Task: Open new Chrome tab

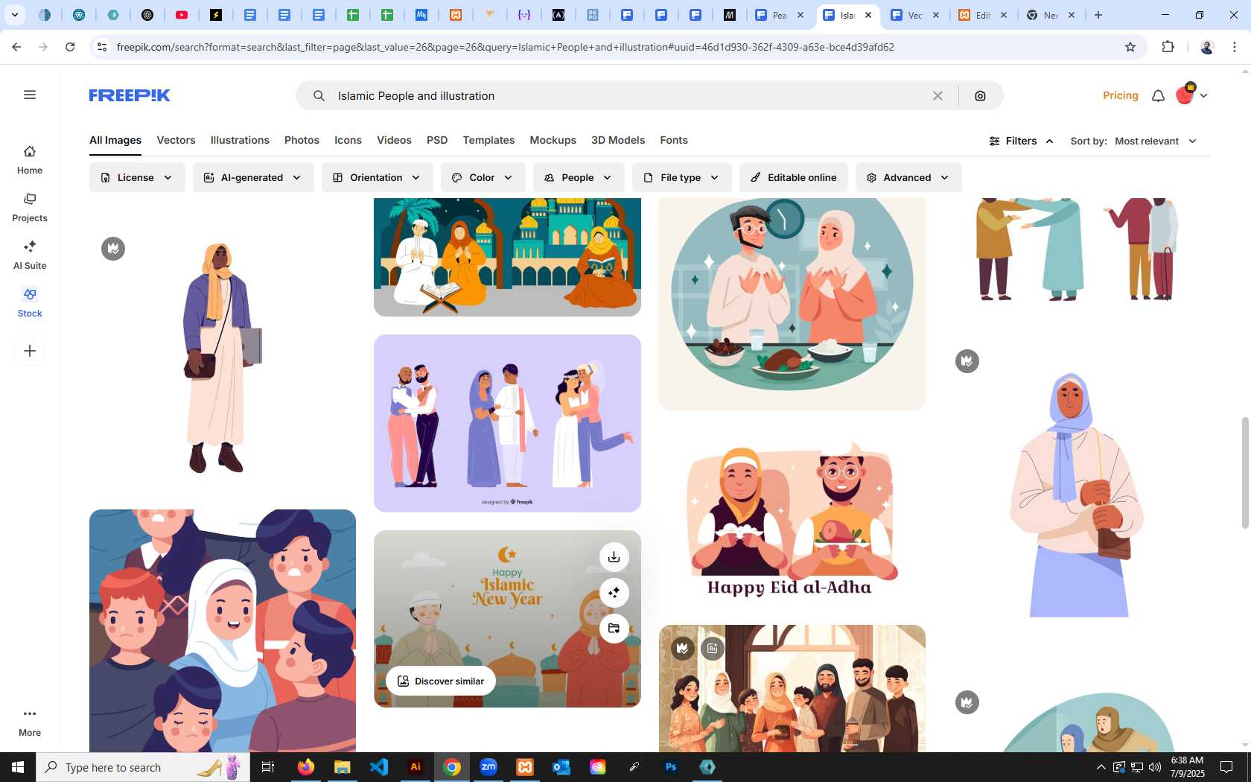Action: (x=1098, y=15)
